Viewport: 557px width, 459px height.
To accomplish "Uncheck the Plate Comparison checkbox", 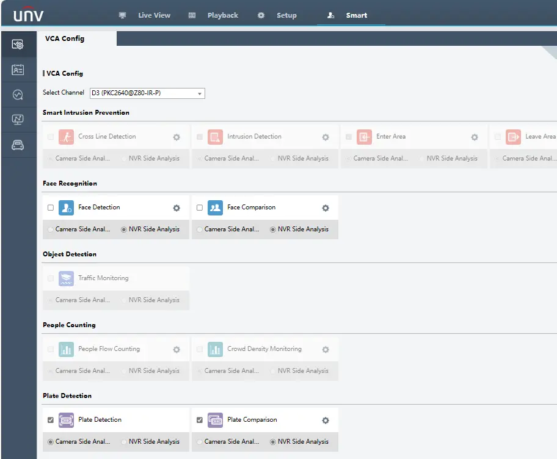I will 200,420.
